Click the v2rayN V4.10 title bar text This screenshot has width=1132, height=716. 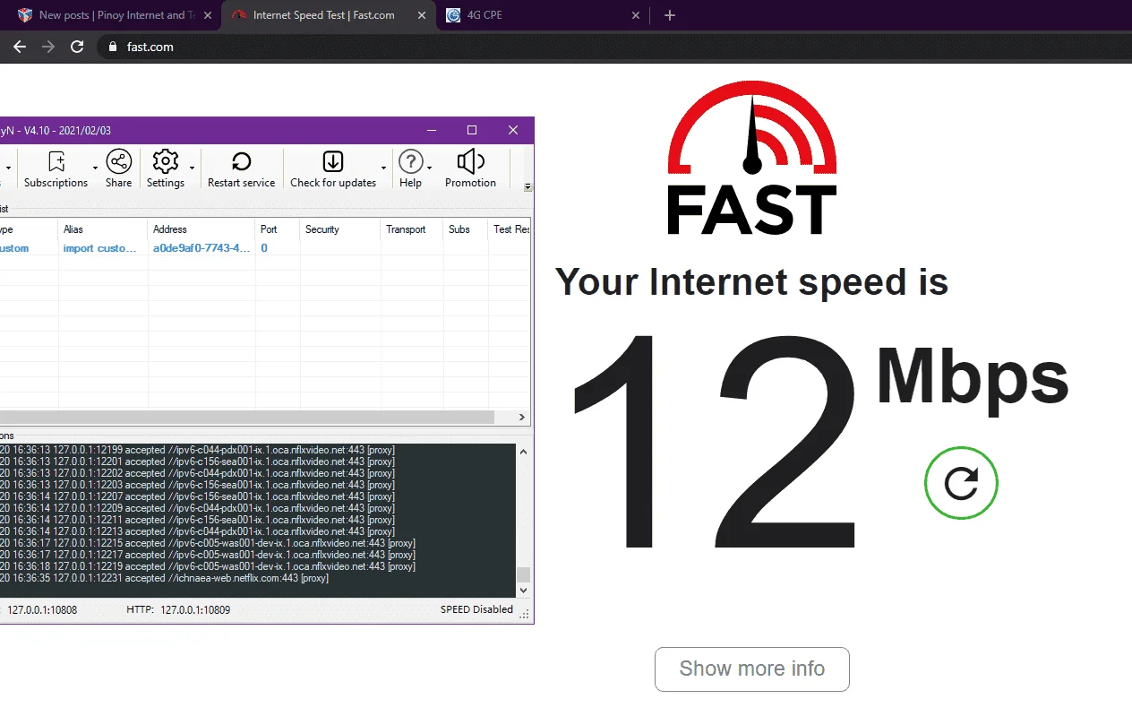(x=56, y=131)
